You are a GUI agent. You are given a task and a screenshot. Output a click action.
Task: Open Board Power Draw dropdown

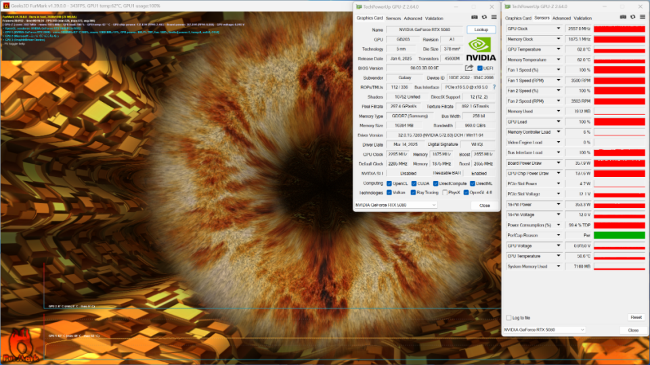click(559, 163)
